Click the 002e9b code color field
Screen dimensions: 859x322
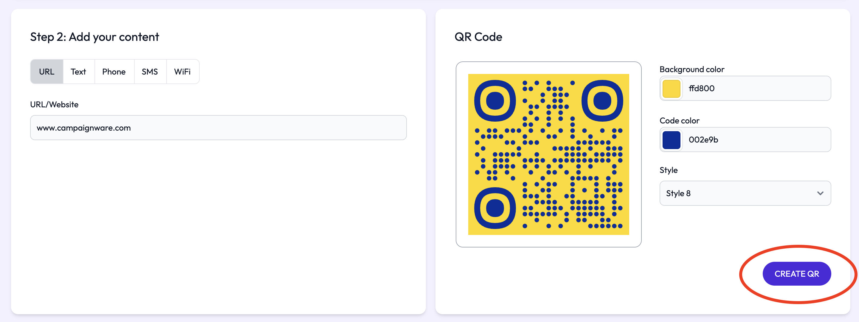tap(755, 140)
